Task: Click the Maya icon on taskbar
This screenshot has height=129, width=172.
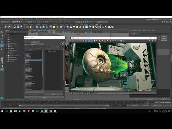Action: coord(46,111)
